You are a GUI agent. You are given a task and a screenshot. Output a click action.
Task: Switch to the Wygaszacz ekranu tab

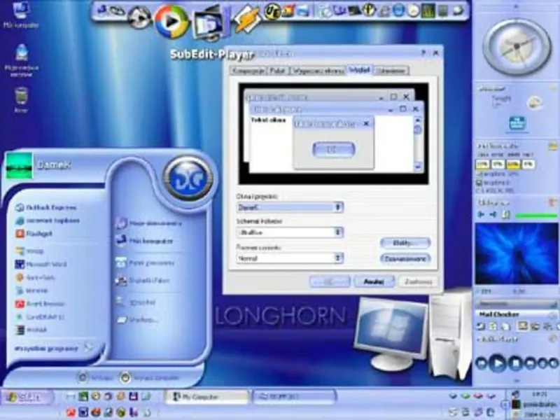[x=318, y=71]
